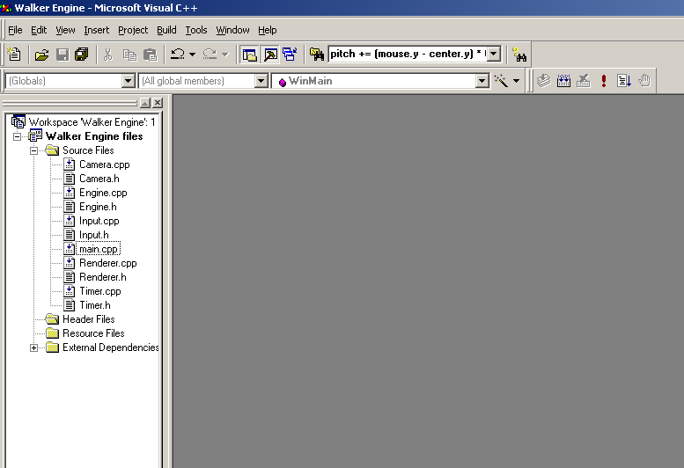
Task: Click Stop Build icon
Action: coord(584,81)
